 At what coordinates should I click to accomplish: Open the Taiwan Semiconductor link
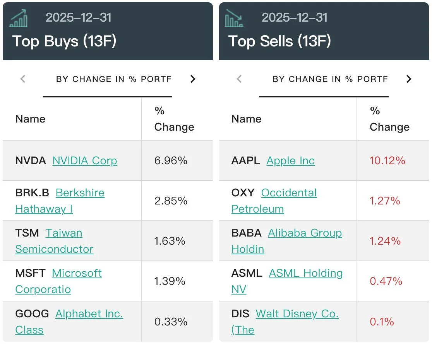[x=64, y=233]
